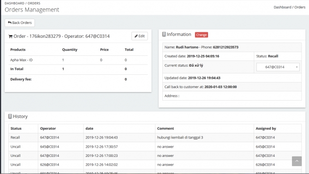The width and height of the screenshot is (309, 174).
Task: Click the Address field row
Action: [x=232, y=96]
